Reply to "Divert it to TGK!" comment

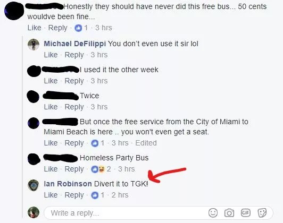(x=74, y=195)
